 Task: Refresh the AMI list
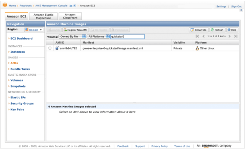click(x=217, y=30)
